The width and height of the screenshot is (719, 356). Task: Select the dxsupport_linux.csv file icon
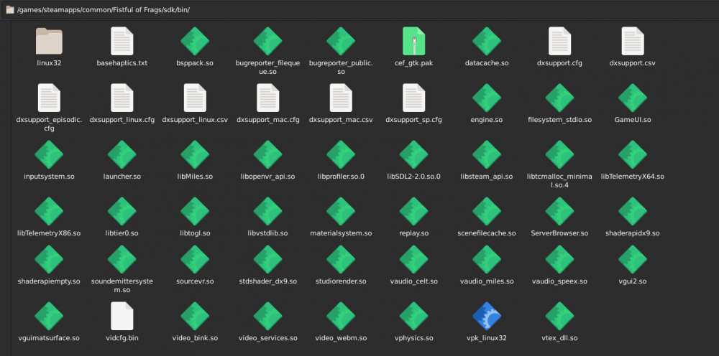[x=195, y=98]
